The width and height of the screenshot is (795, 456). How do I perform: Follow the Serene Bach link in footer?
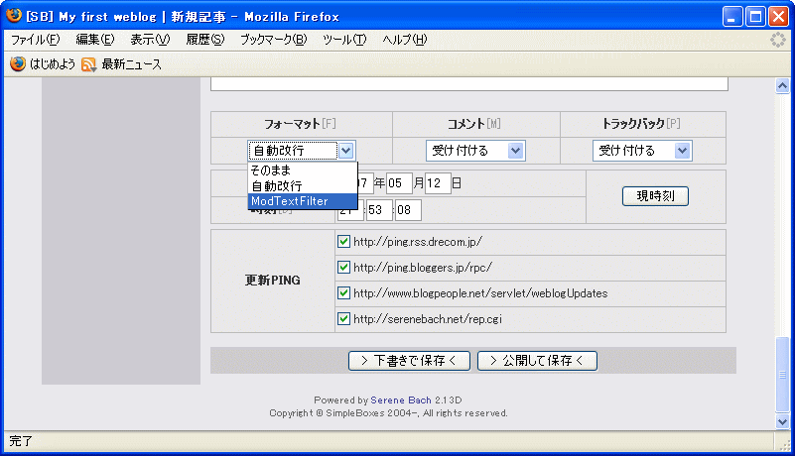401,400
